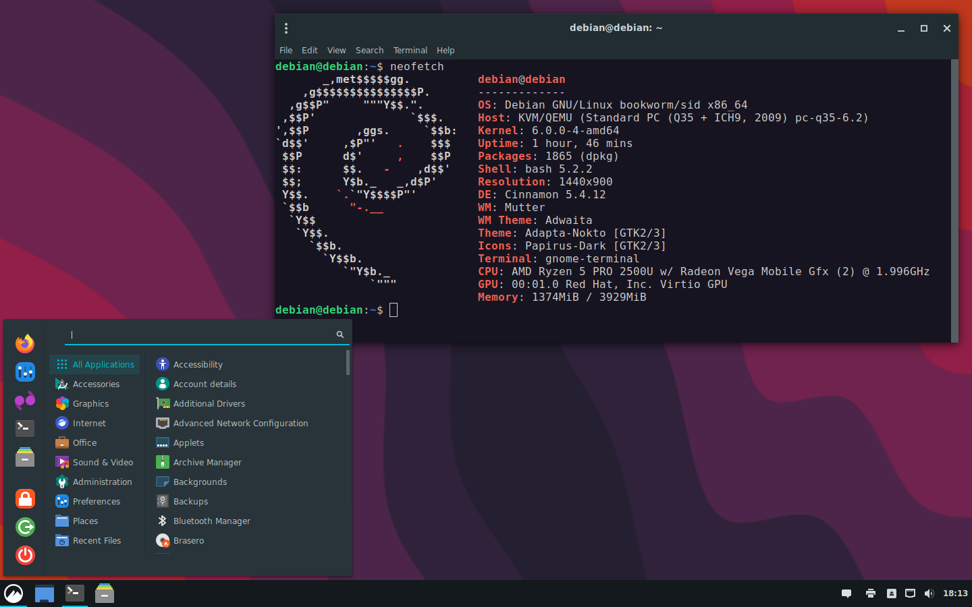The image size is (972, 607).
Task: Open the Preferences category
Action: 94,501
